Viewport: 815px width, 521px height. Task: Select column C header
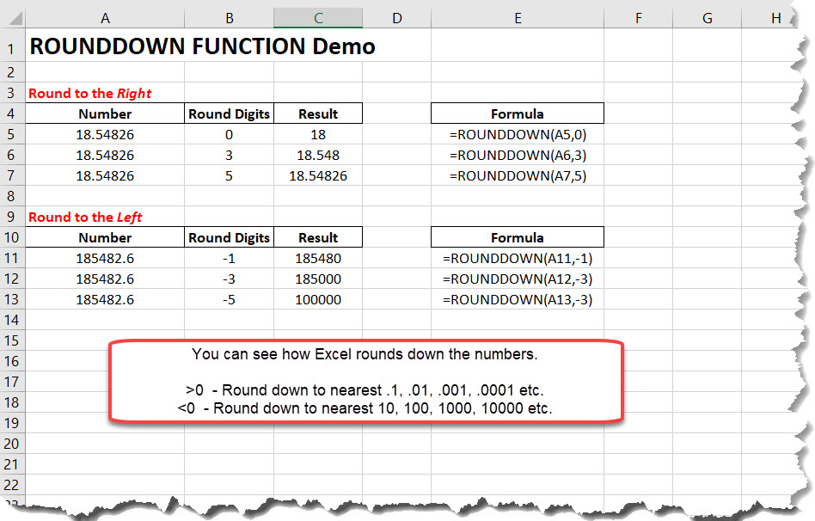coord(318,18)
